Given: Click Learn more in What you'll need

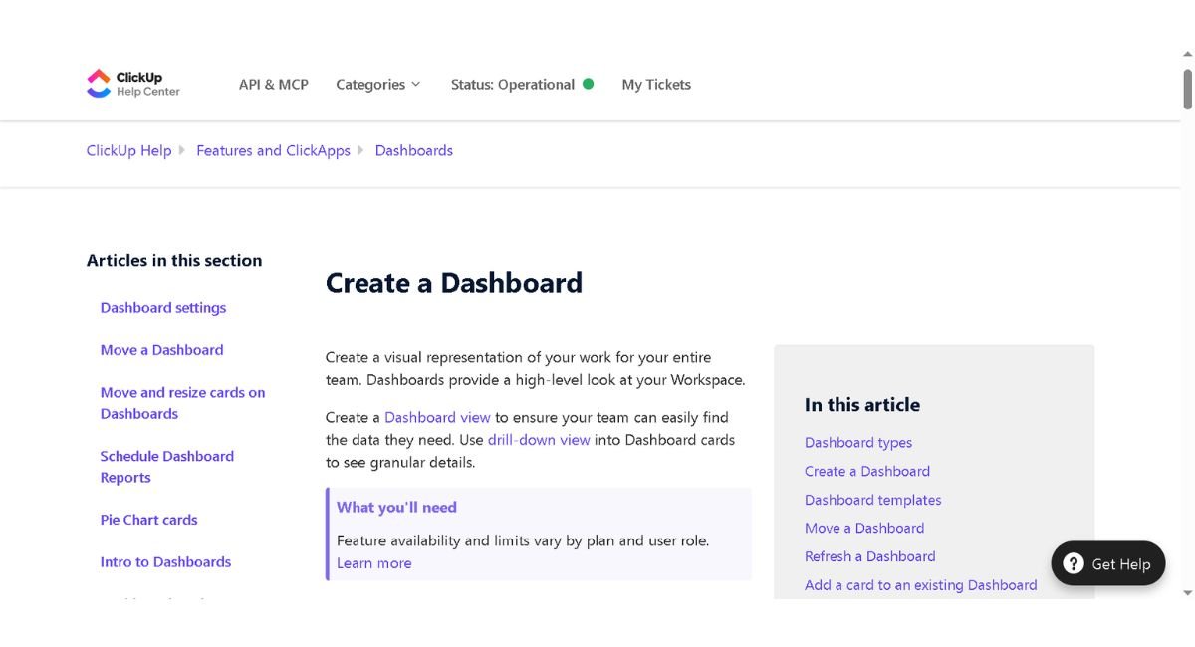Looking at the screenshot, I should (373, 563).
